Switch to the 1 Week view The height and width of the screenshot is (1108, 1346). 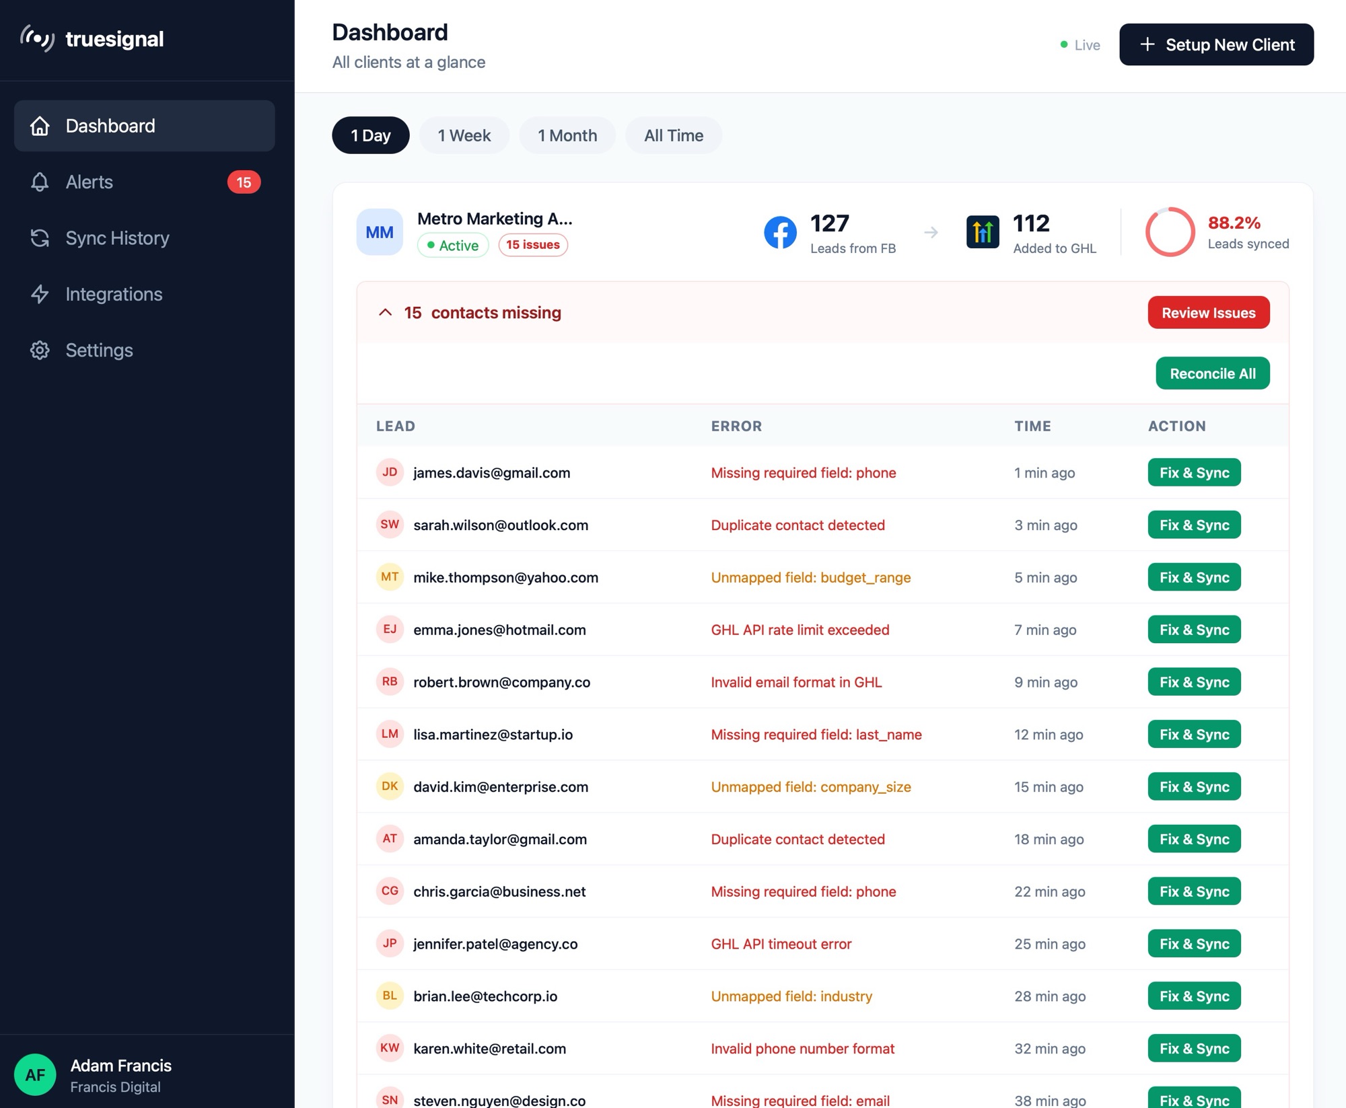tap(464, 135)
